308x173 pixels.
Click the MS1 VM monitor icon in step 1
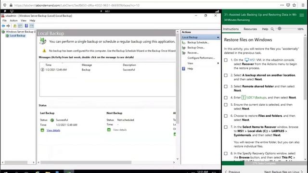246,60
